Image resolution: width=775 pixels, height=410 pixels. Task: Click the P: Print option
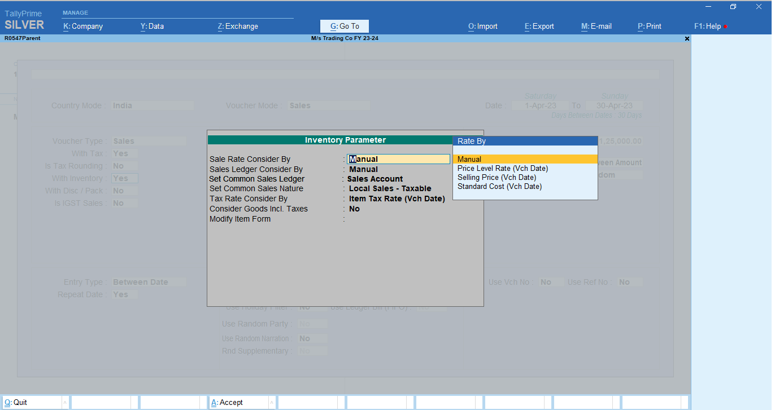pos(650,26)
